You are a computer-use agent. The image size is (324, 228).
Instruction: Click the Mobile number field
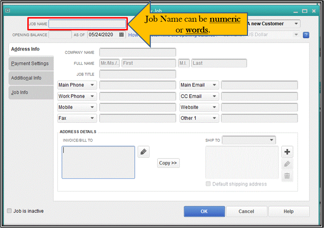click(138, 107)
